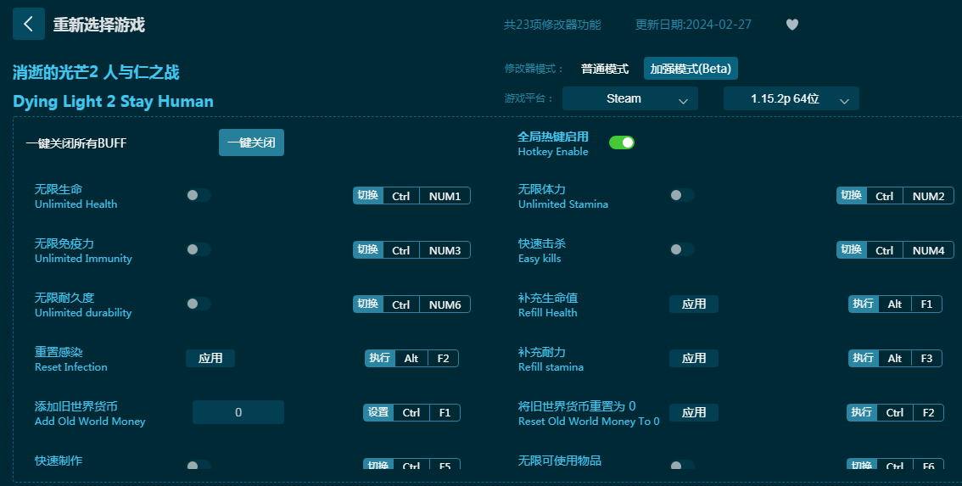Image resolution: width=962 pixels, height=486 pixels.
Task: Click Ctrl key of Unlimited Immunity hotkey
Action: click(x=400, y=250)
